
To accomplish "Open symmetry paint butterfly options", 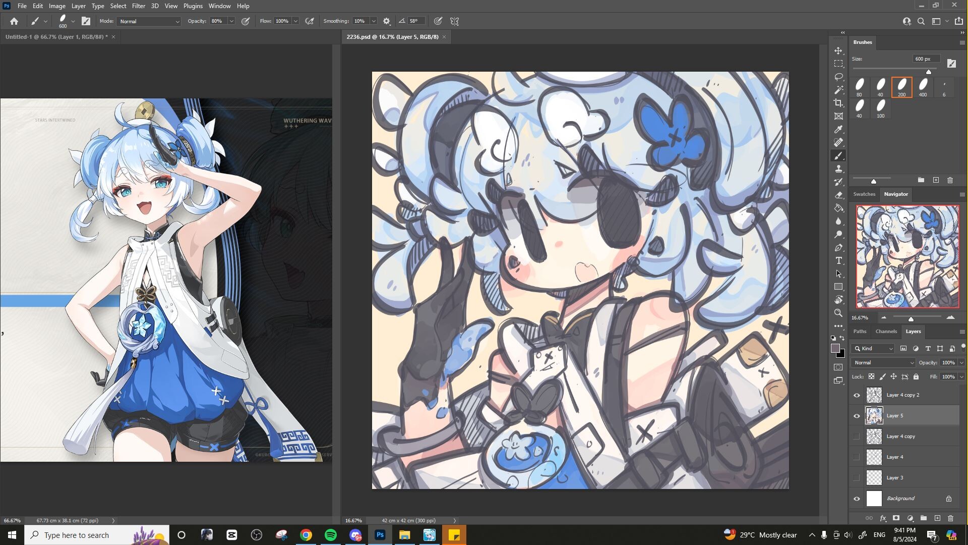I will tap(455, 21).
